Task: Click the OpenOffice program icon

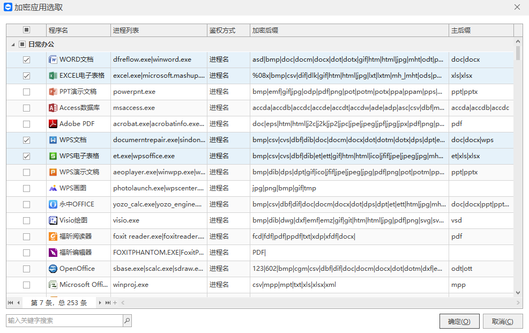Action: 53,269
